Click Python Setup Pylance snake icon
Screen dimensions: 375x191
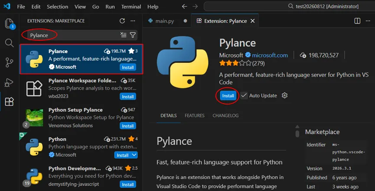(x=34, y=118)
